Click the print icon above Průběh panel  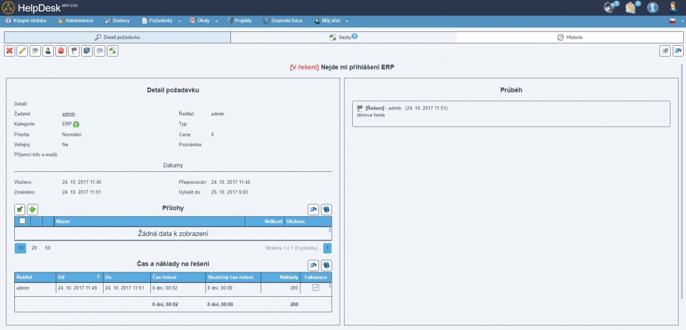[x=665, y=51]
